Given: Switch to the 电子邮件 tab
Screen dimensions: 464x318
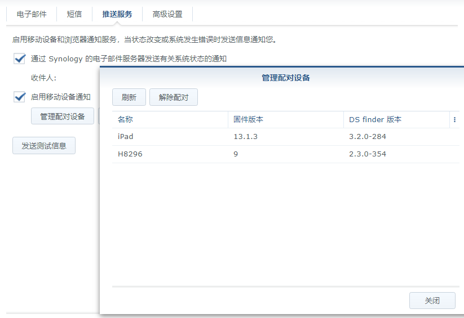Looking at the screenshot, I should click(x=32, y=14).
